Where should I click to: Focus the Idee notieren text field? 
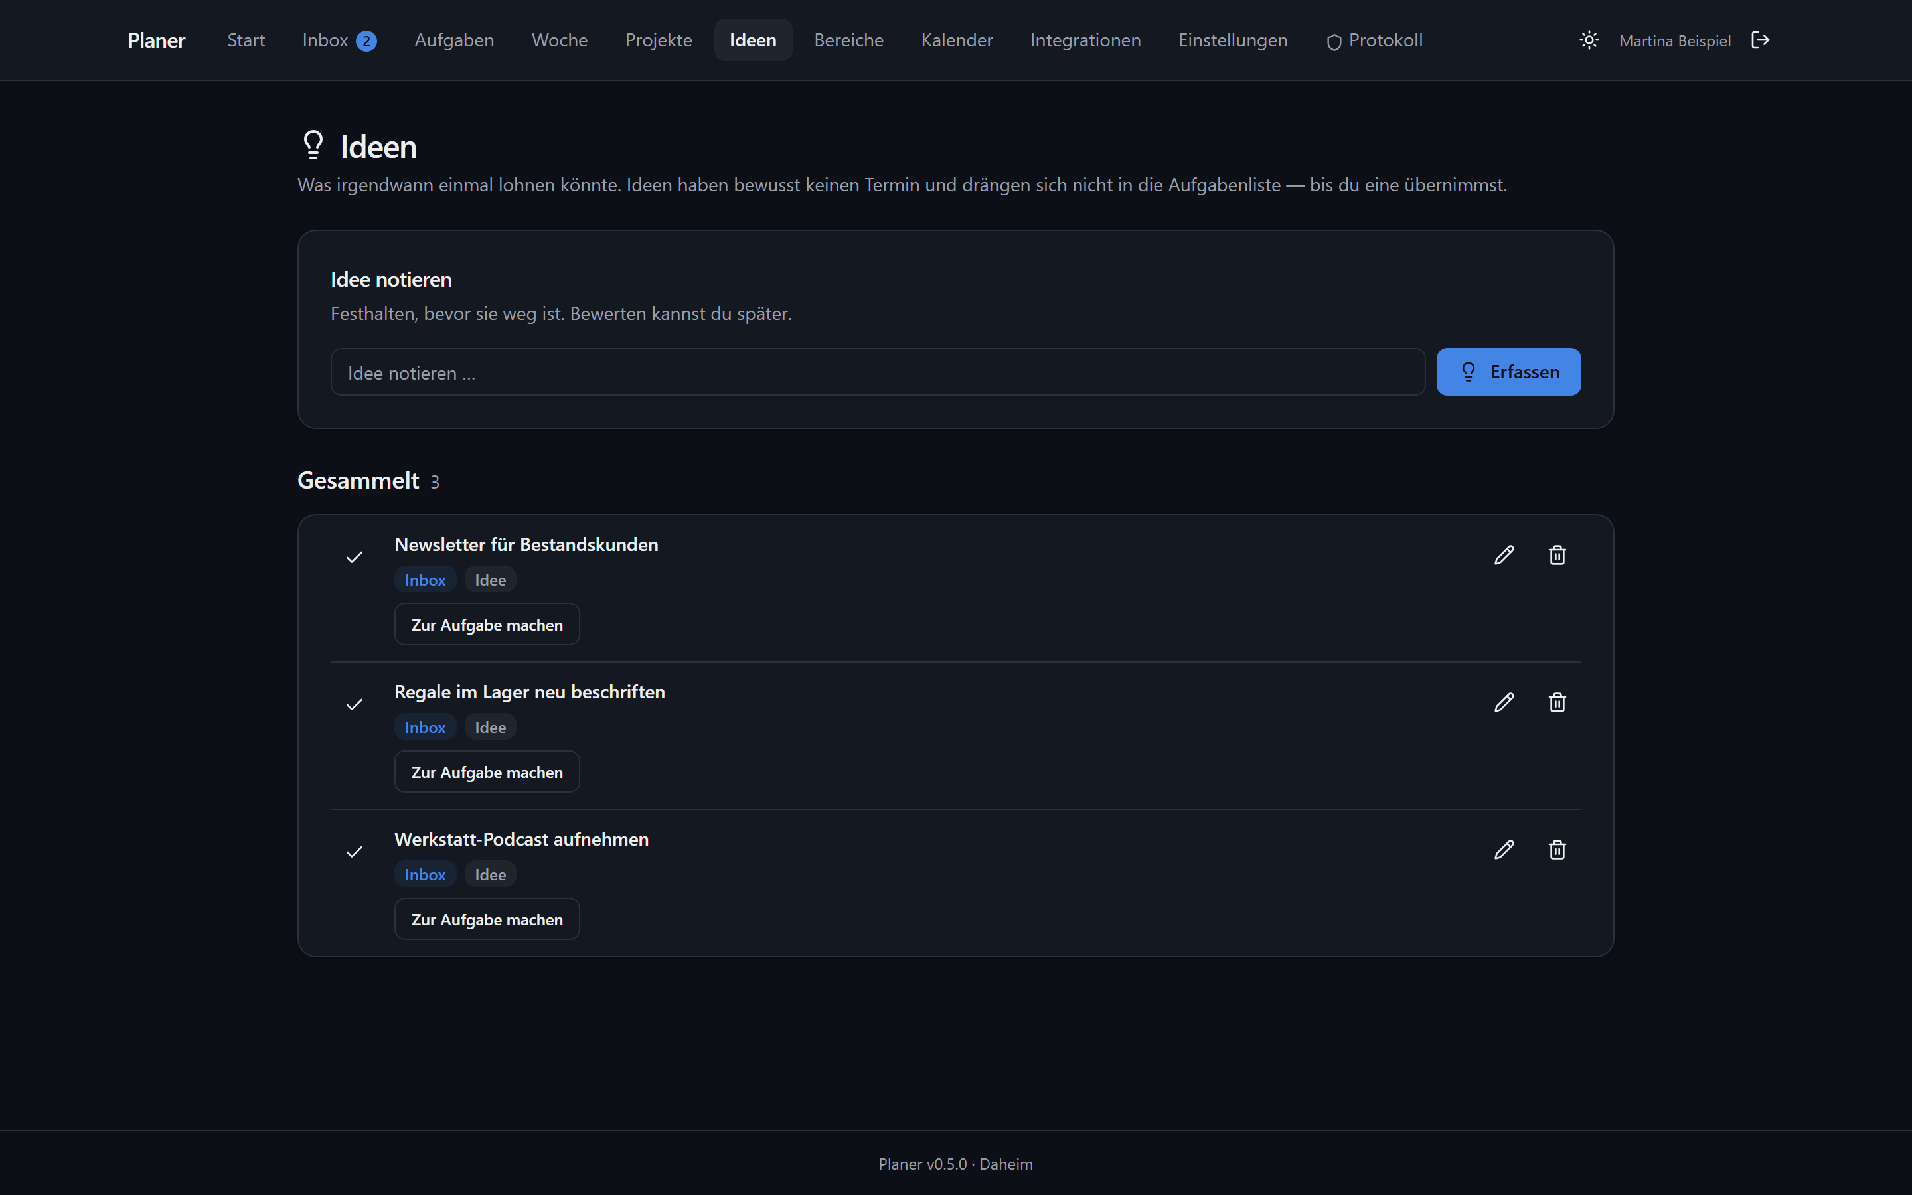878,372
